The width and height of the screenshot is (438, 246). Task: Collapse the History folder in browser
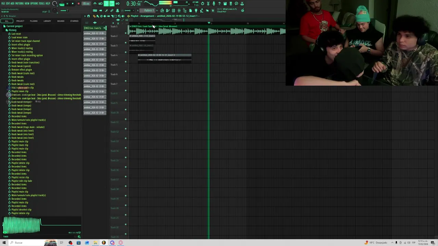pos(12,30)
